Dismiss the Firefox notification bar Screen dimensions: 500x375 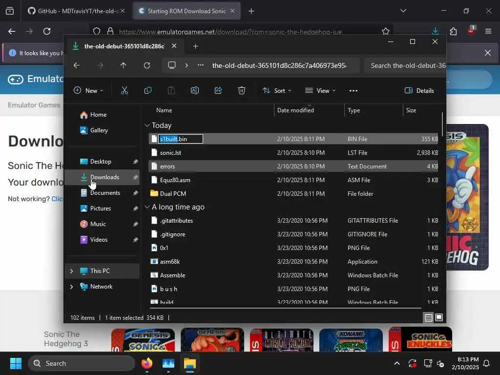[488, 53]
